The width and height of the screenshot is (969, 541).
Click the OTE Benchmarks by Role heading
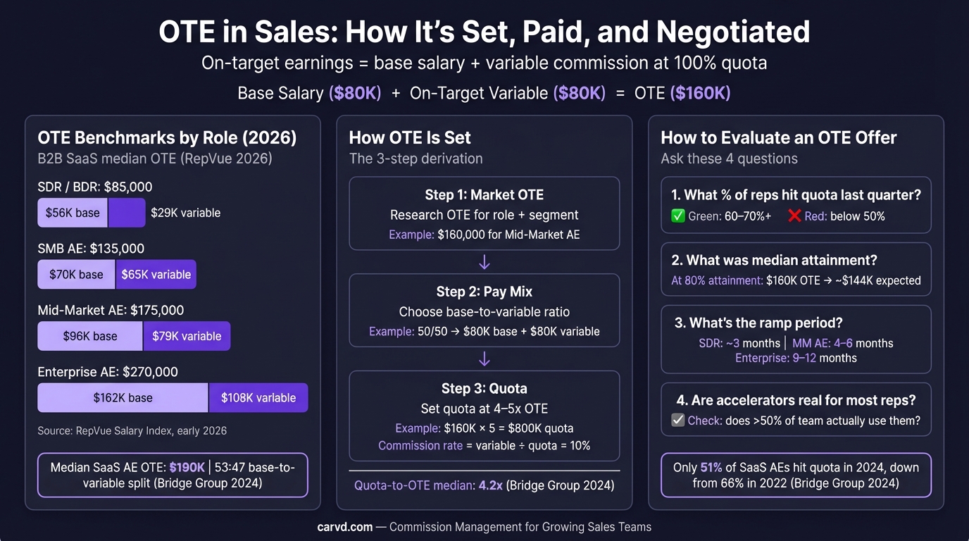coord(167,137)
